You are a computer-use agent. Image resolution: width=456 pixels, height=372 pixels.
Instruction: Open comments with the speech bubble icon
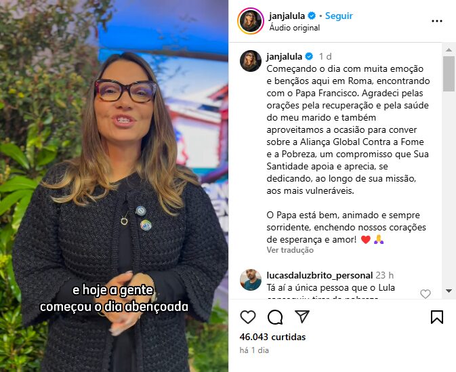(x=275, y=317)
